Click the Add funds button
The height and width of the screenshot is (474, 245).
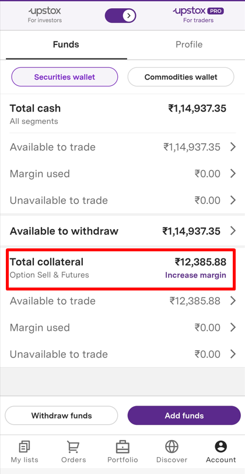184,416
